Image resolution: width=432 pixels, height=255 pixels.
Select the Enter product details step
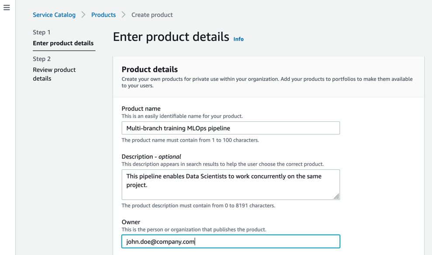pos(63,43)
